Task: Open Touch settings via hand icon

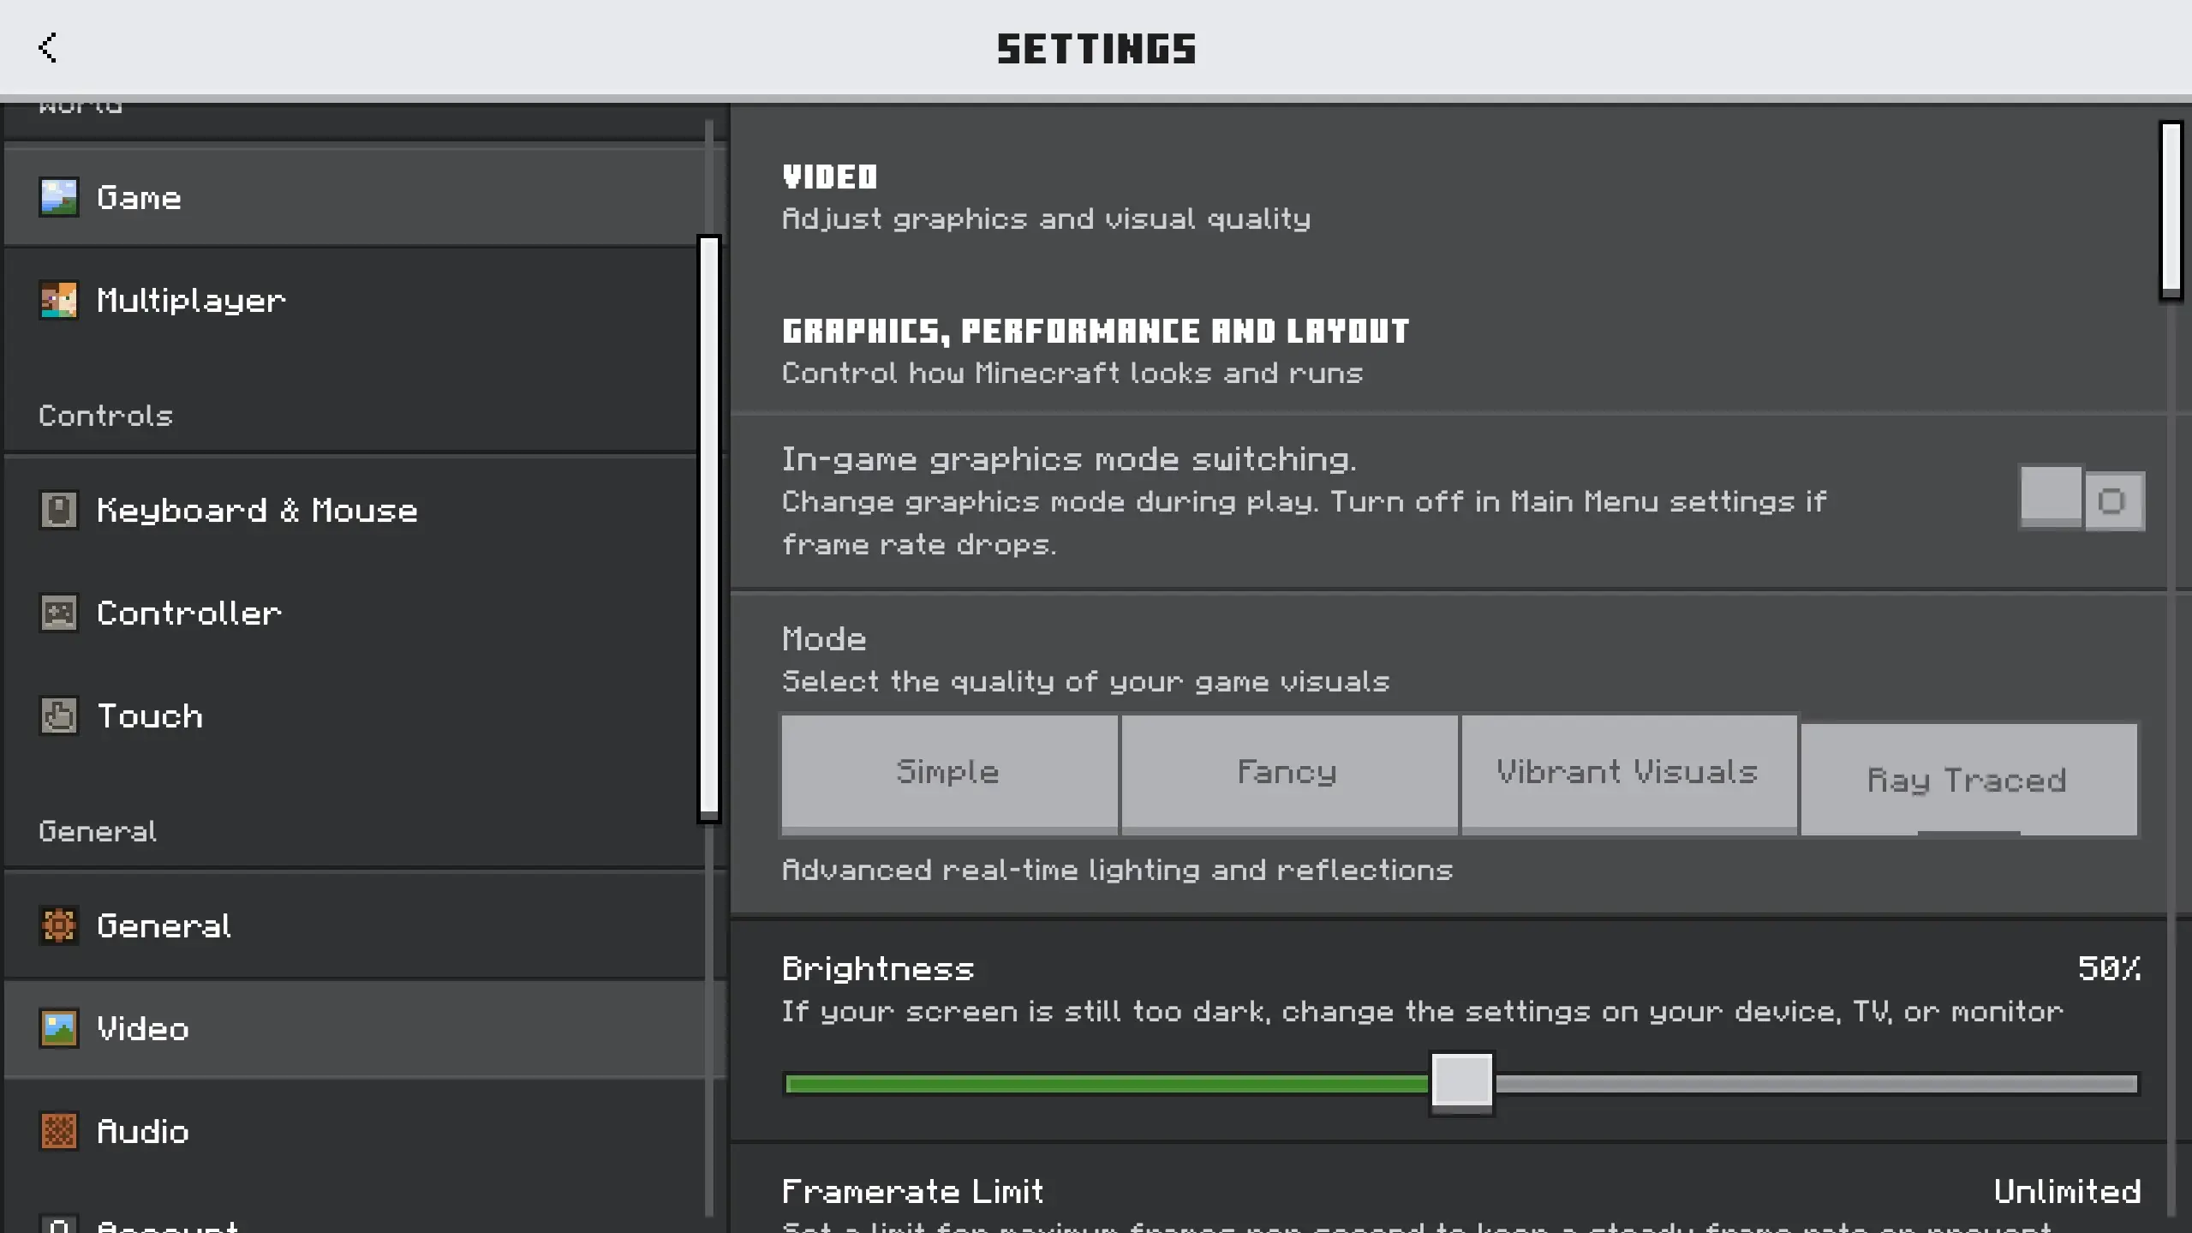Action: [x=59, y=716]
